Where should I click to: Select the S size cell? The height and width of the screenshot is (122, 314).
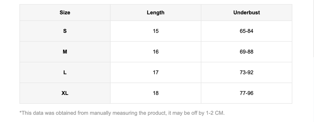[x=65, y=31]
